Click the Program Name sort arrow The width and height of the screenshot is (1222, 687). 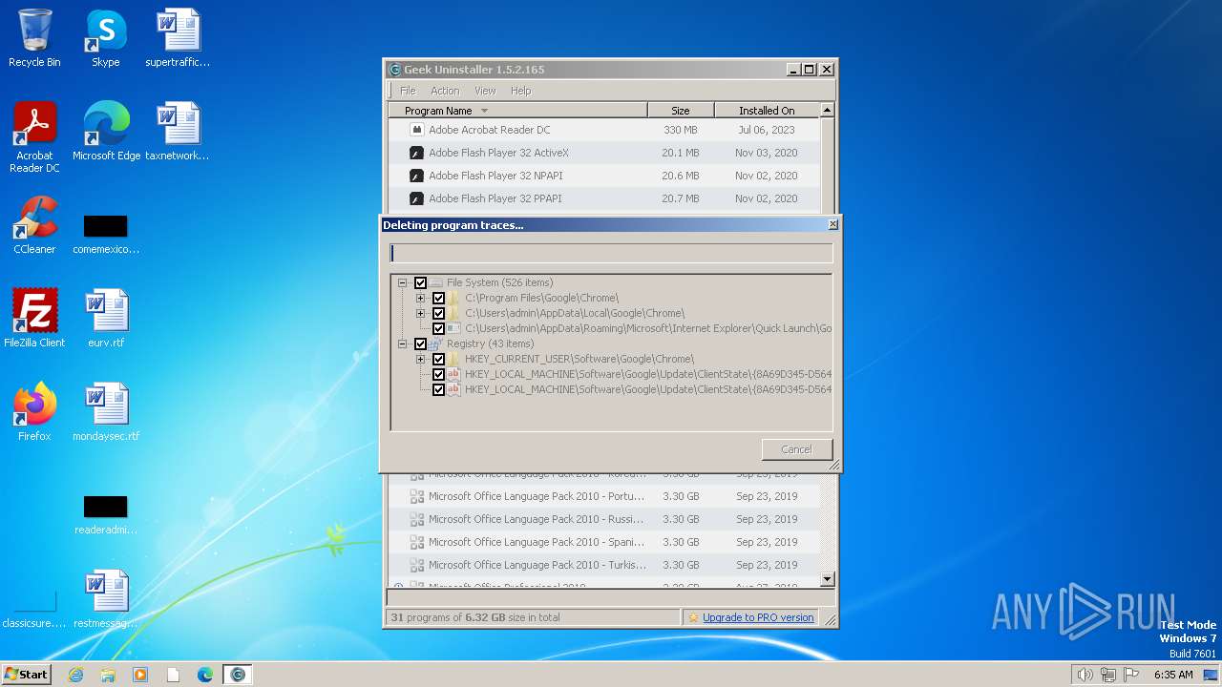[x=484, y=111]
